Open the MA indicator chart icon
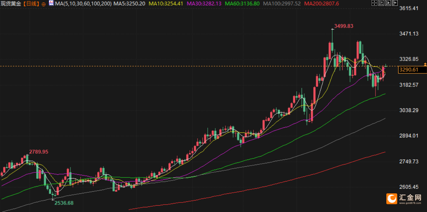The image size is (427, 212). pyautogui.click(x=51, y=3)
